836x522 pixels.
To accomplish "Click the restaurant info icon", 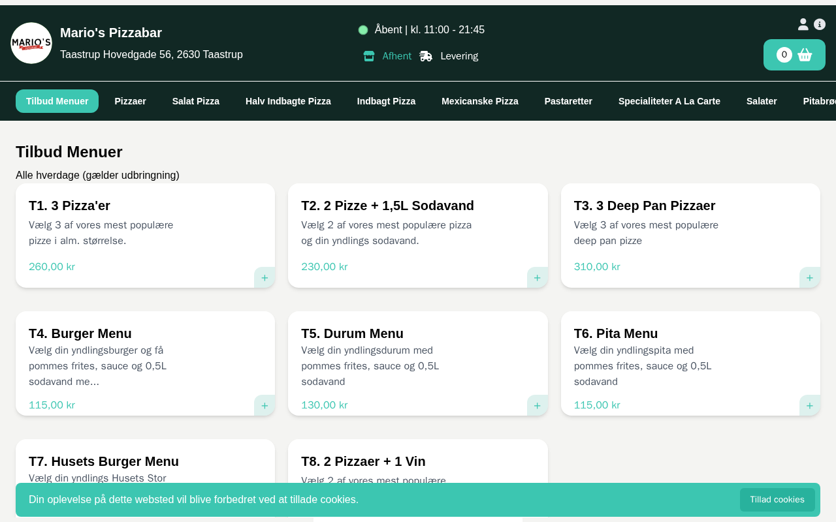I will pyautogui.click(x=820, y=24).
